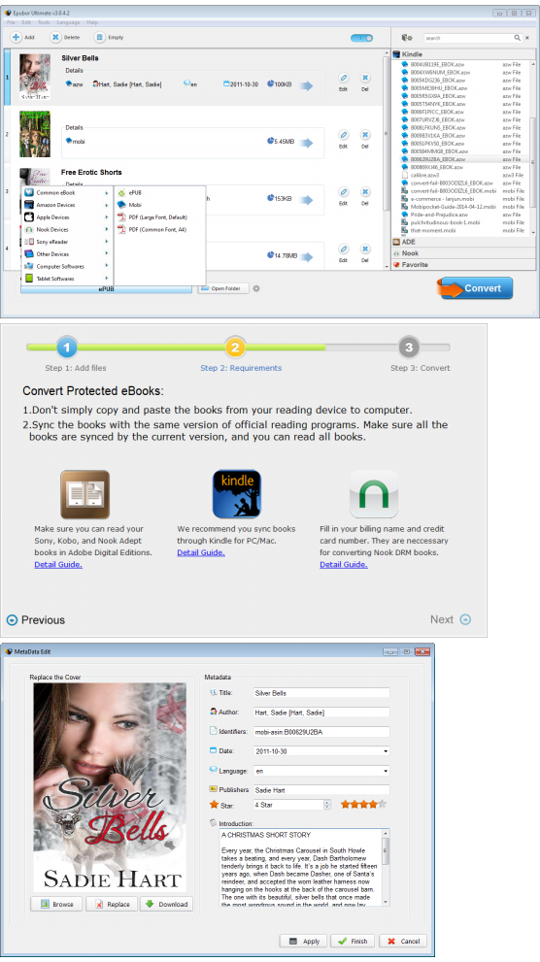Click Edit icon for Free Erotic Shorts
This screenshot has height=962, width=540.
pyautogui.click(x=344, y=192)
